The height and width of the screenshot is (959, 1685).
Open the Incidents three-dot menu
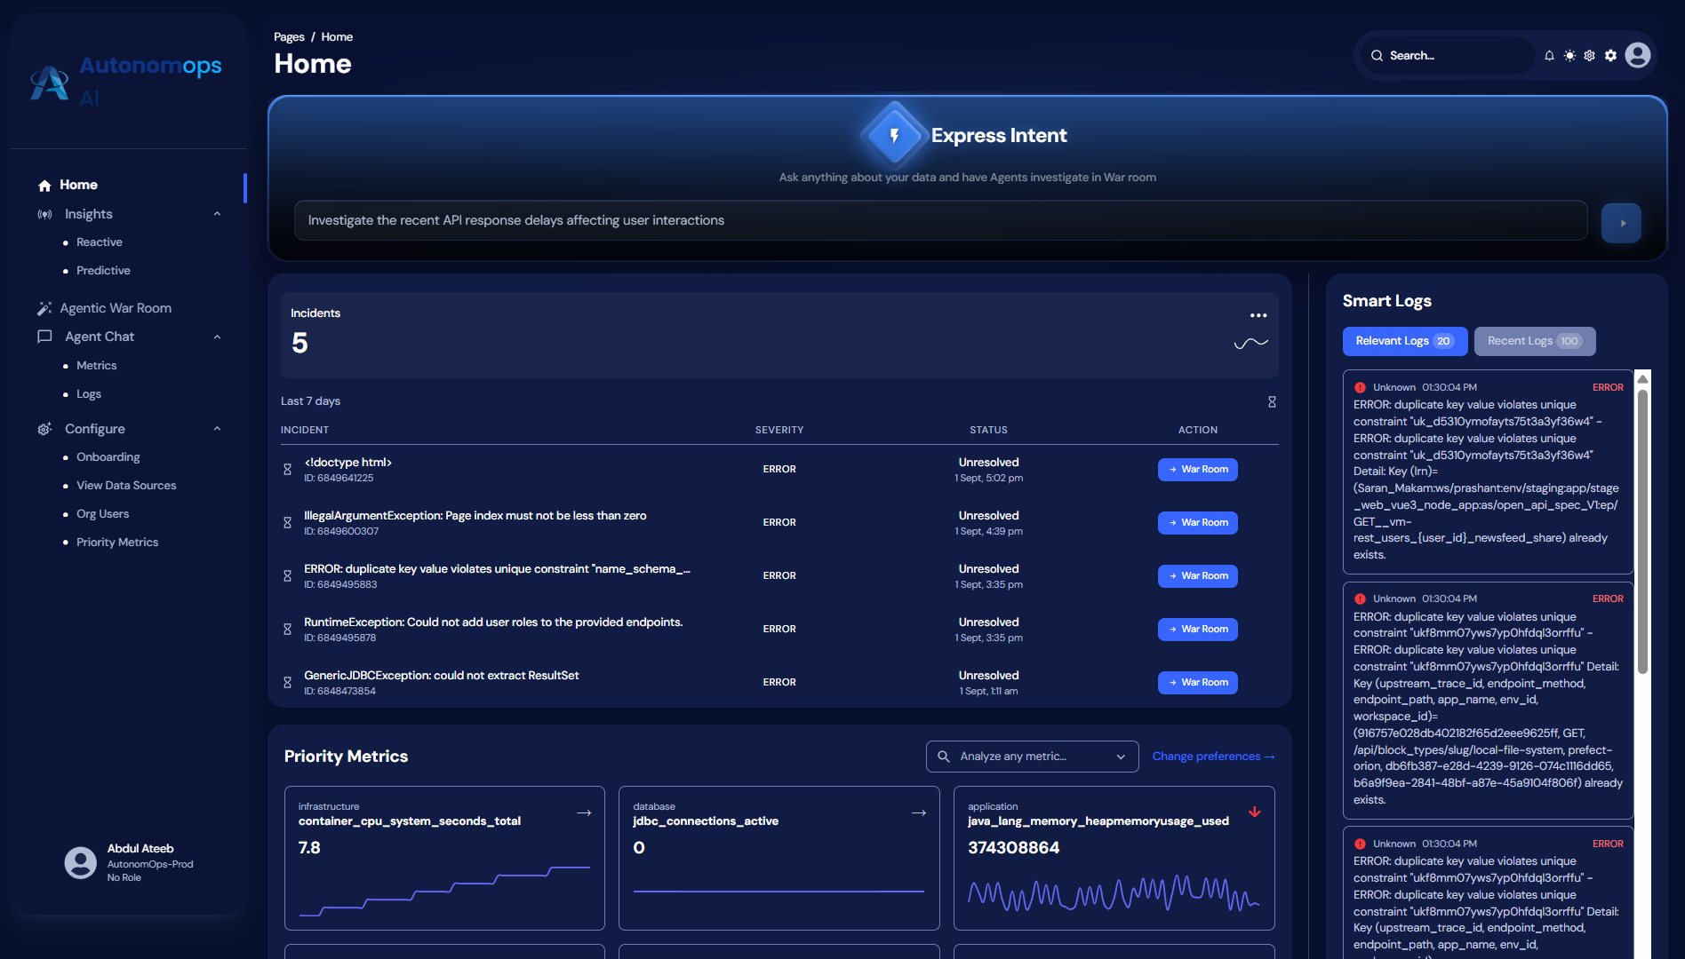pos(1258,315)
